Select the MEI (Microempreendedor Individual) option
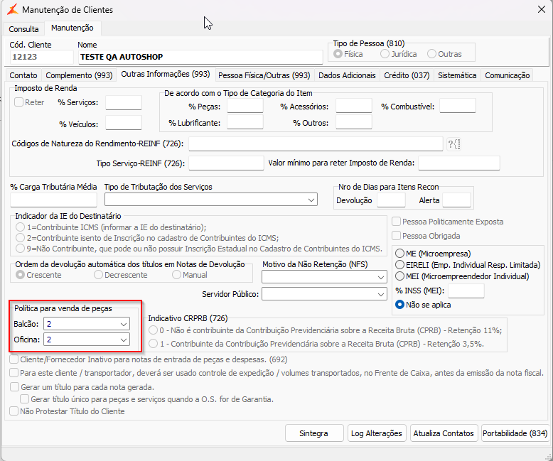The width and height of the screenshot is (553, 461). point(399,276)
